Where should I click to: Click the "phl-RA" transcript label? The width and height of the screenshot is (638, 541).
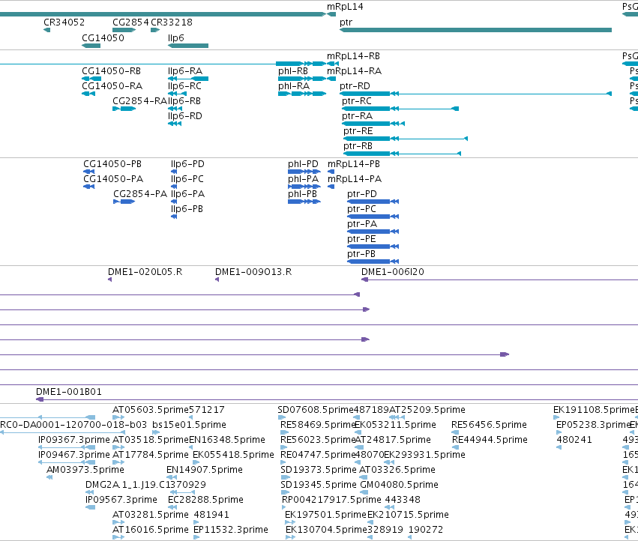(x=294, y=86)
